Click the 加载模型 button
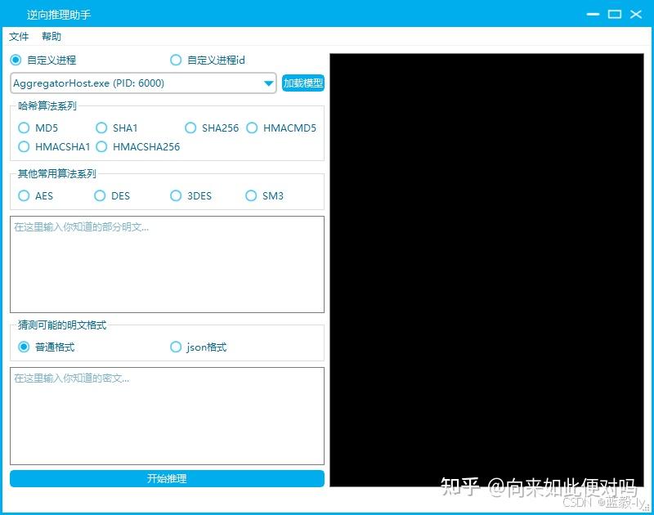 tap(303, 83)
